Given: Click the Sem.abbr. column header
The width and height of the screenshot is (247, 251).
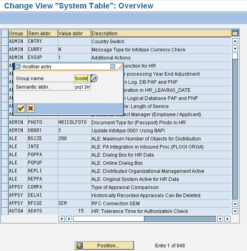Looking at the screenshot, I should (42, 33).
